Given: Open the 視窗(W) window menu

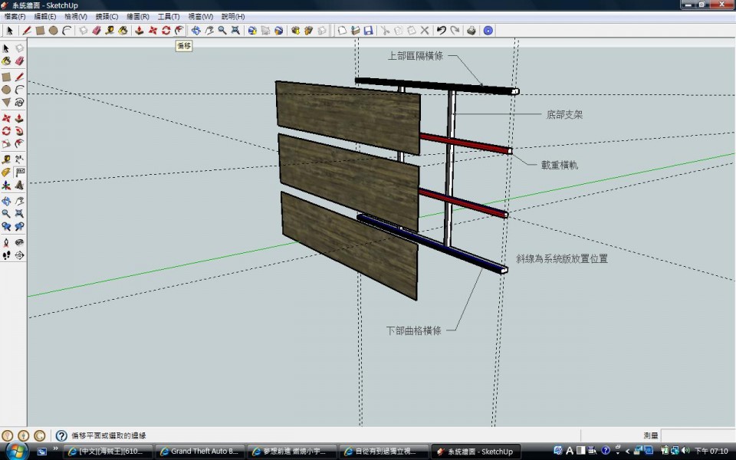Looking at the screenshot, I should 200,16.
